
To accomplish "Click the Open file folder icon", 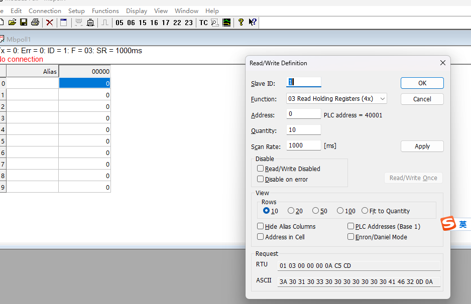I will pyautogui.click(x=13, y=22).
